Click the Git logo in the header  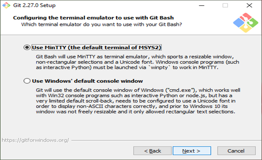[x=243, y=23]
